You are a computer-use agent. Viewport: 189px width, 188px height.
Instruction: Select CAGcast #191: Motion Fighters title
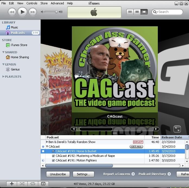76,160
